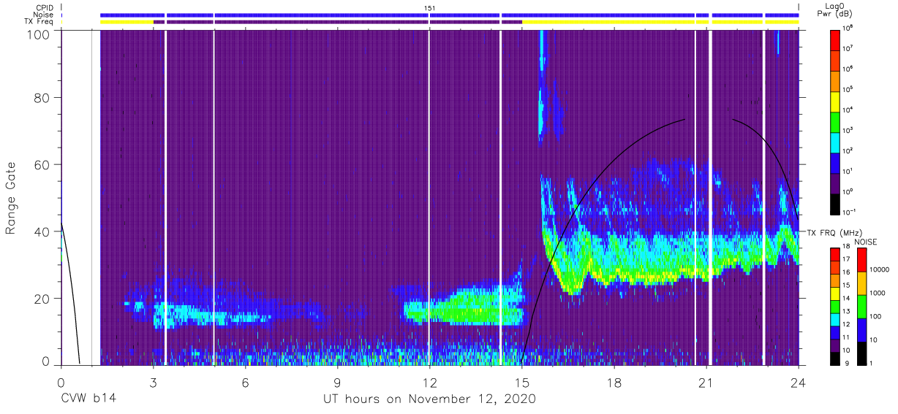This screenshot has width=898, height=414.
Task: Click the '10000' label on the NOISE legend
Action: tap(880, 271)
